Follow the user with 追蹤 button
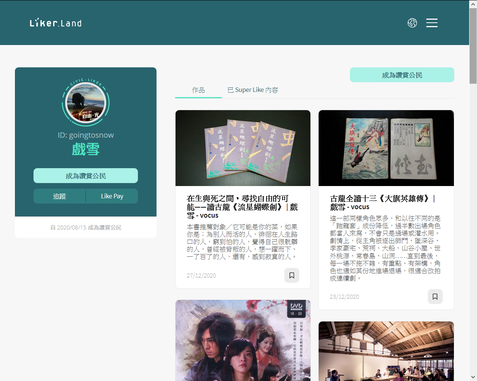Viewport: 477px width, 381px height. pyautogui.click(x=60, y=196)
